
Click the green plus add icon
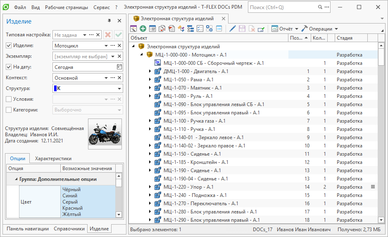143,28
